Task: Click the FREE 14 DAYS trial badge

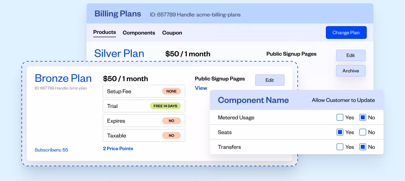Action: pyautogui.click(x=165, y=106)
